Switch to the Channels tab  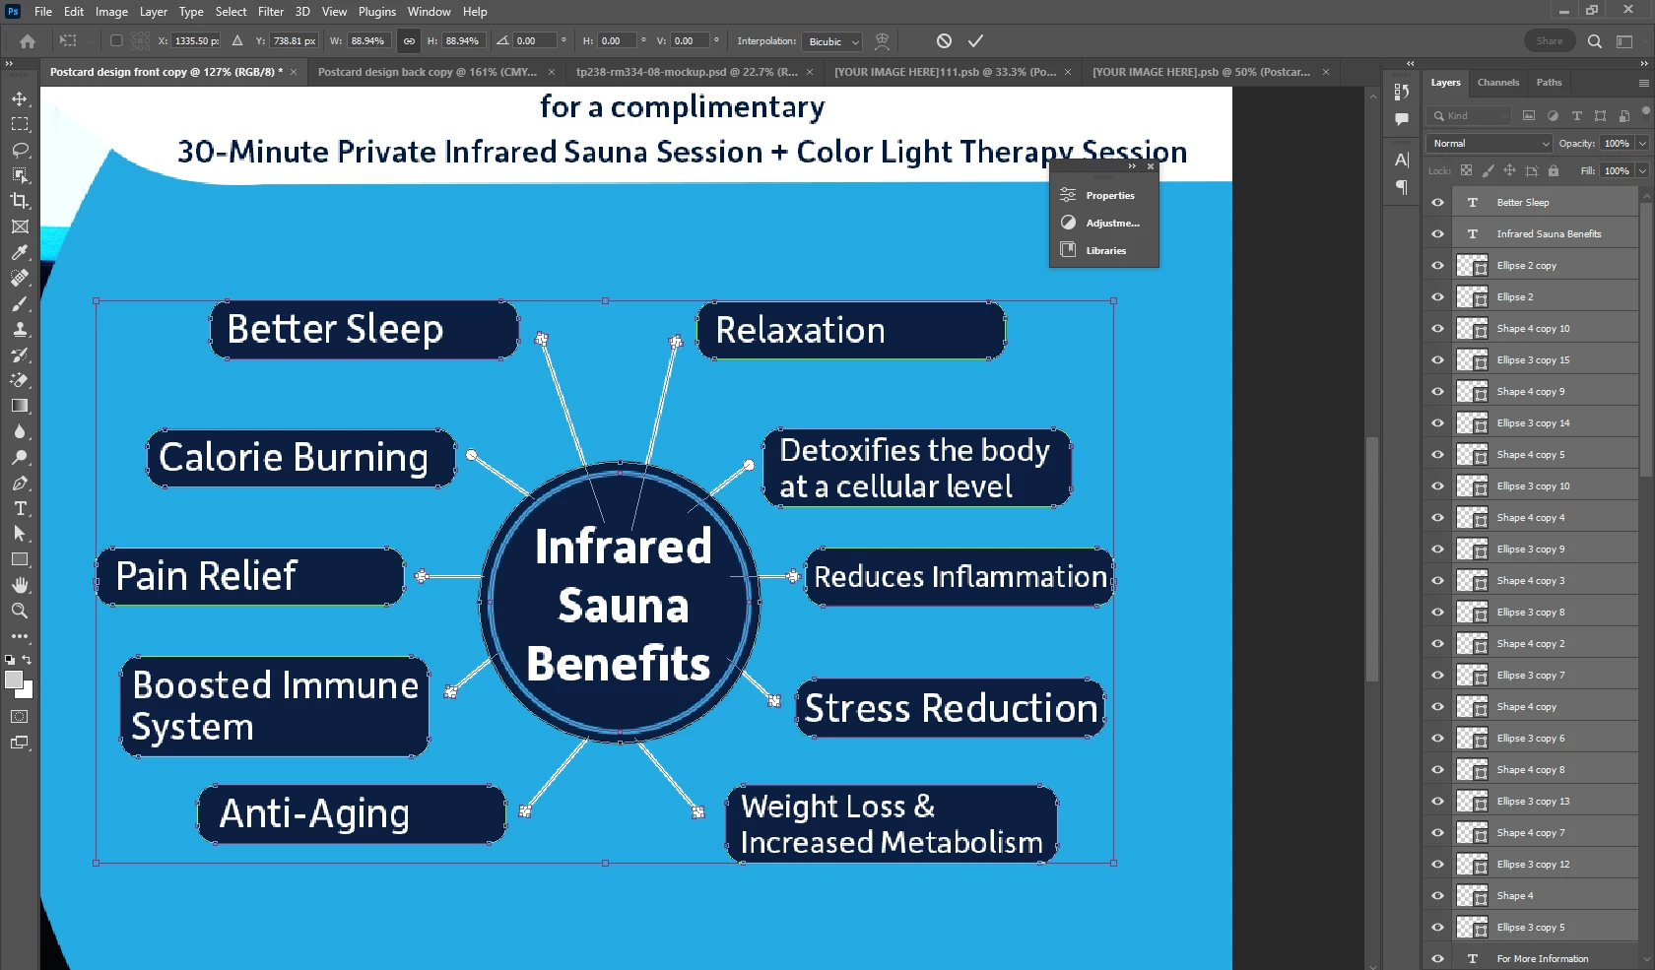point(1497,83)
